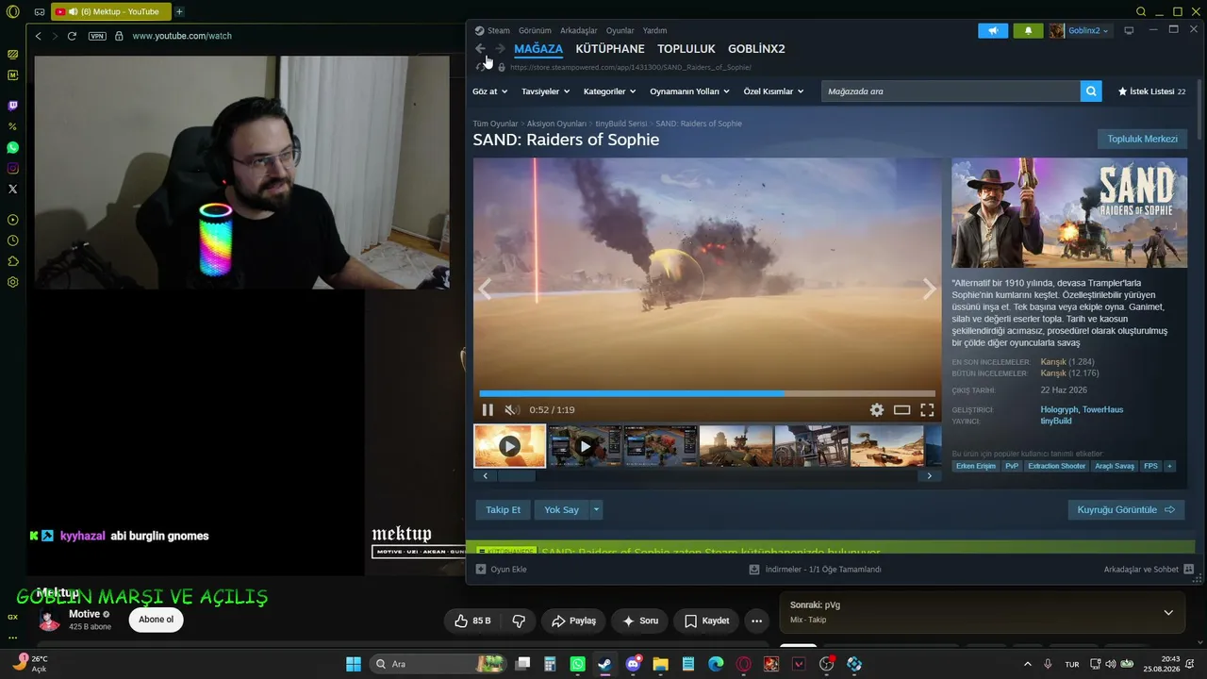Click the Soru button on YouTube
Screen dimensions: 1207x679
[640, 621]
